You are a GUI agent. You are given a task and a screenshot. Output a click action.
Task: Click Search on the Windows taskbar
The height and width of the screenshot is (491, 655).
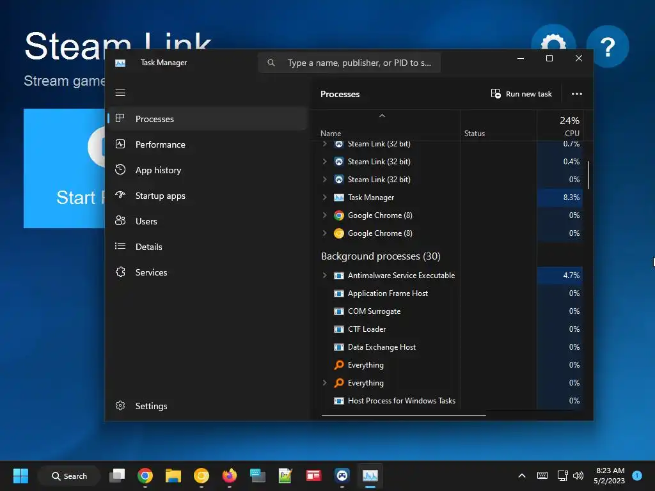tap(69, 476)
